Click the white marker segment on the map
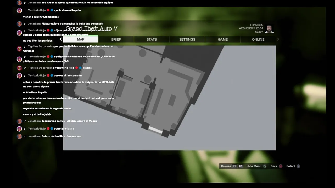This screenshot has height=188, width=335. 155,130
